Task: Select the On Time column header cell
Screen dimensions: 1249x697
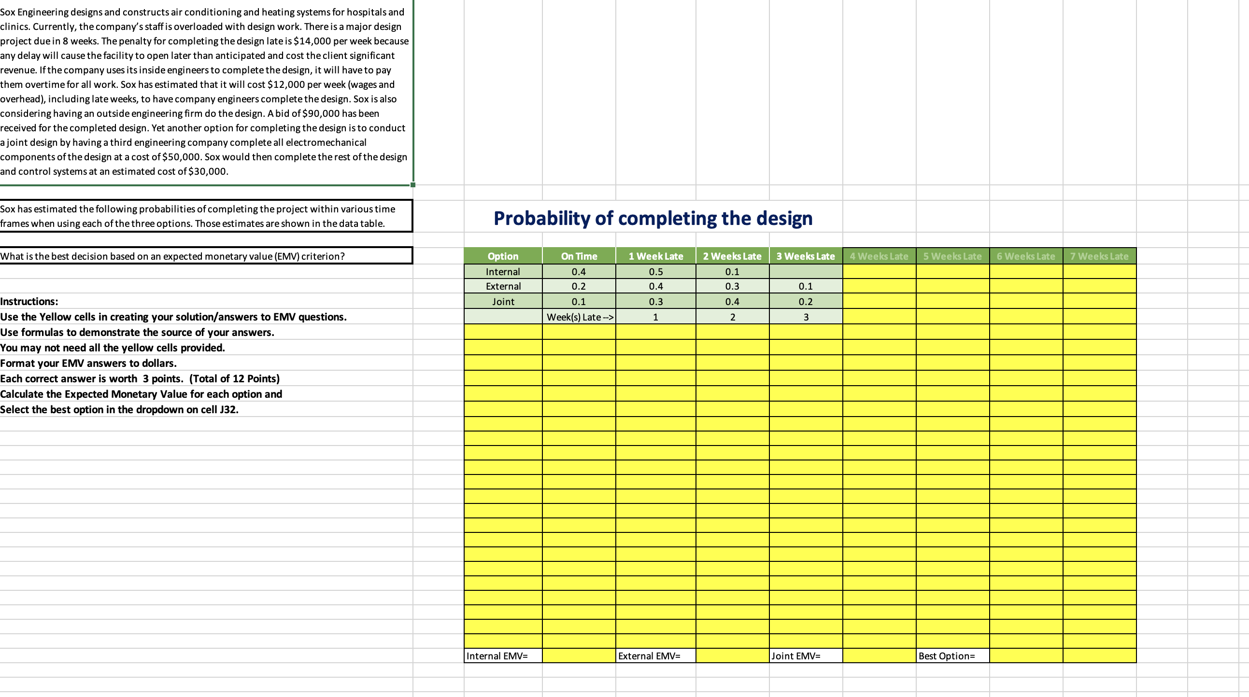Action: (580, 256)
